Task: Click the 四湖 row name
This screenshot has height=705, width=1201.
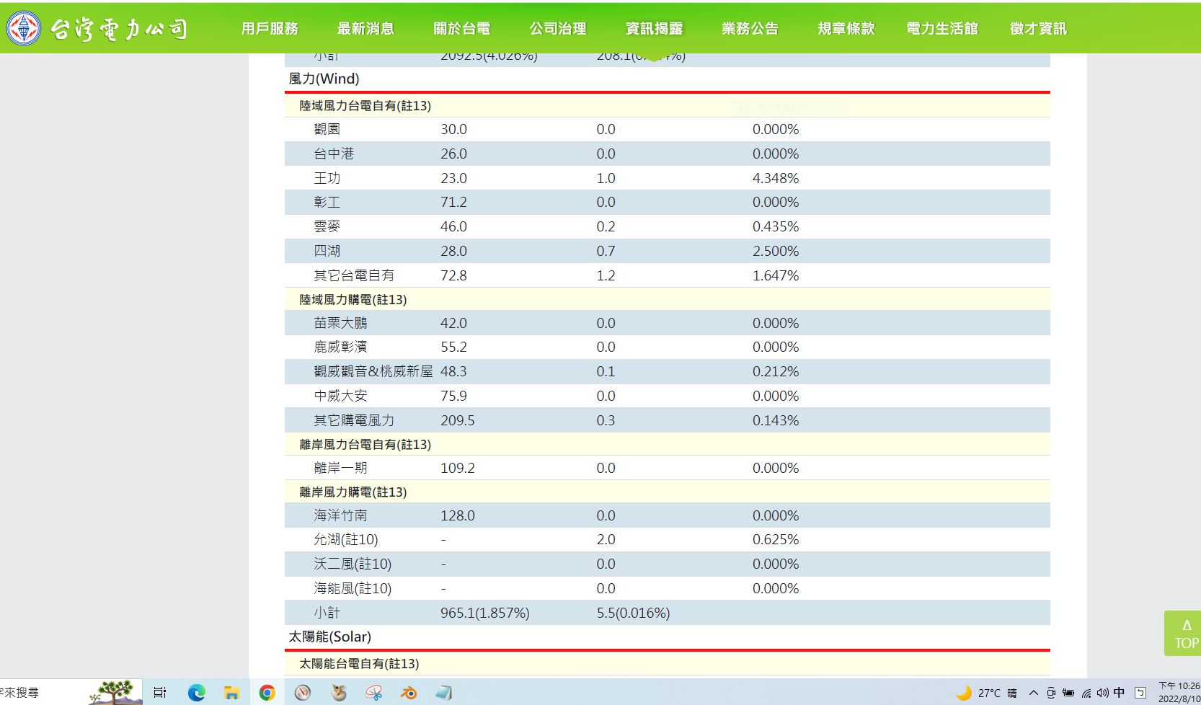Action: (327, 251)
